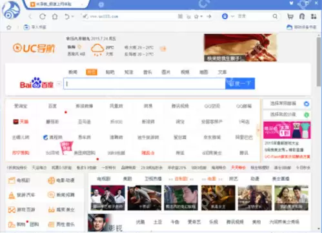Click import bookmarks on bookmarks bar

click(x=35, y=27)
